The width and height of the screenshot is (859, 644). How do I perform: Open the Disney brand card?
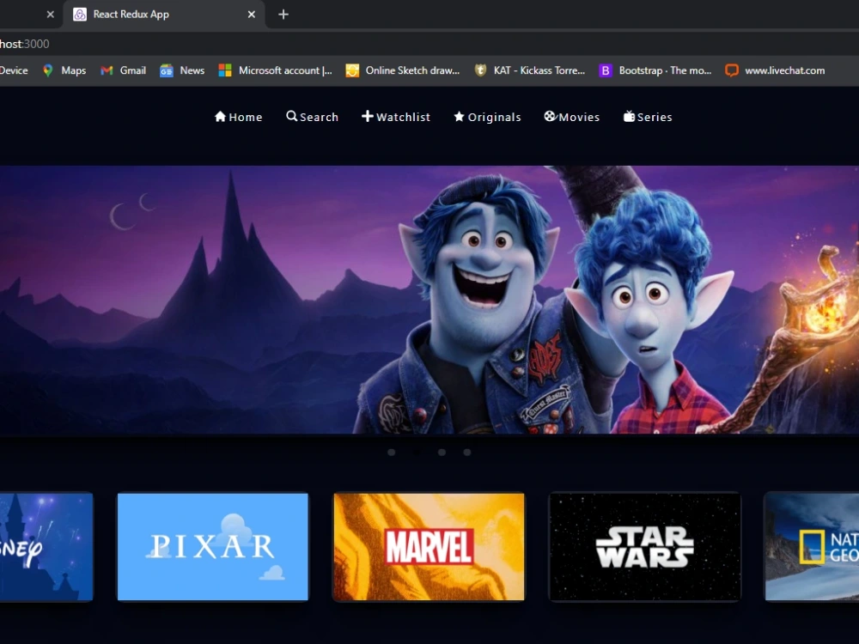pyautogui.click(x=46, y=546)
